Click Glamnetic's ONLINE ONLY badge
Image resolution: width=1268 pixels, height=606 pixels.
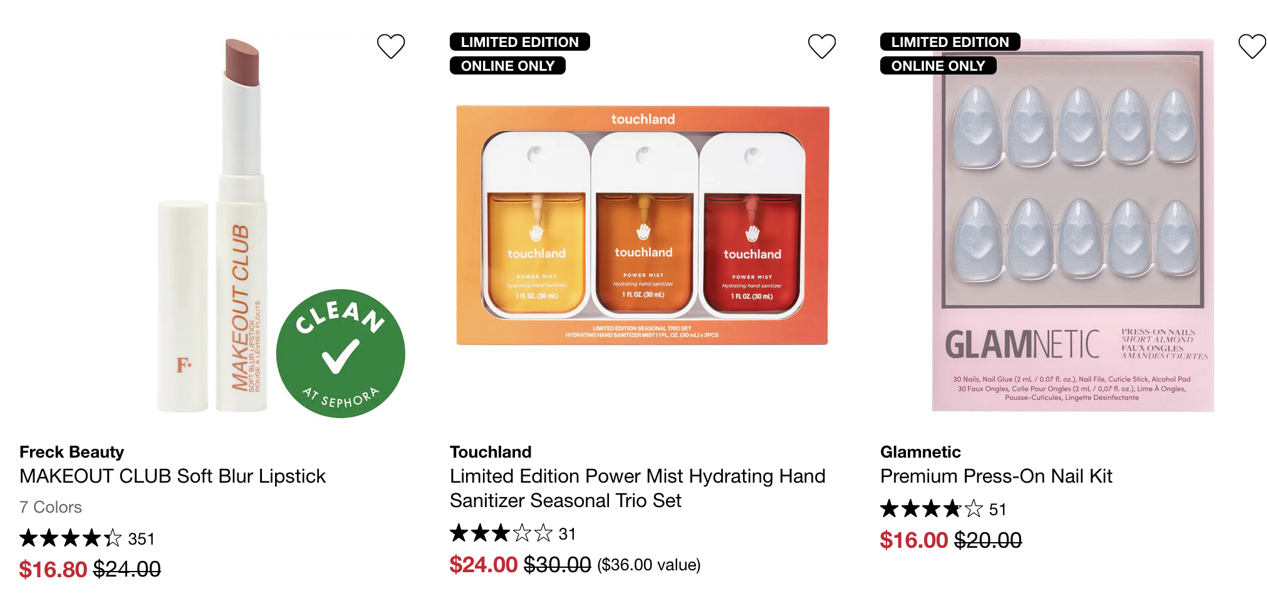click(938, 66)
